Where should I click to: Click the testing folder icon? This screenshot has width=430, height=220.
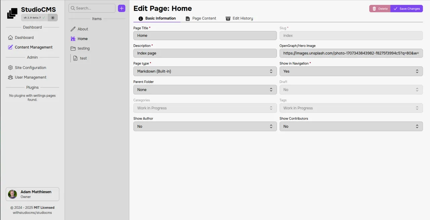click(73, 48)
